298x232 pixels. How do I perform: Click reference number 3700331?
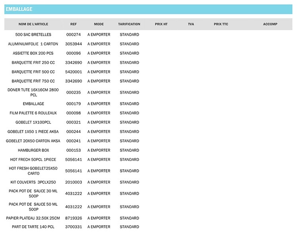(x=74, y=227)
